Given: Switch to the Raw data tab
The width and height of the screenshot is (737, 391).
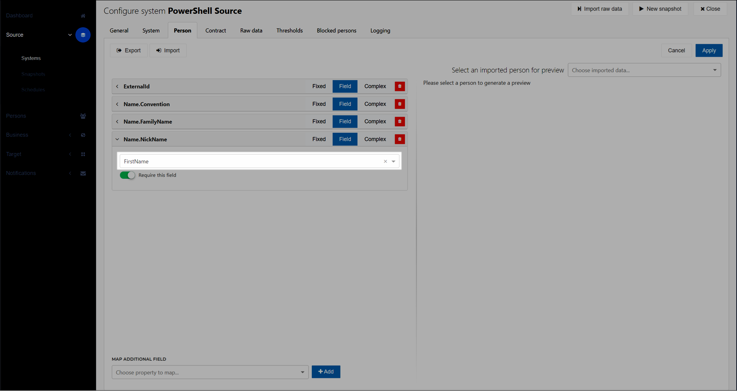Looking at the screenshot, I should click(x=251, y=31).
